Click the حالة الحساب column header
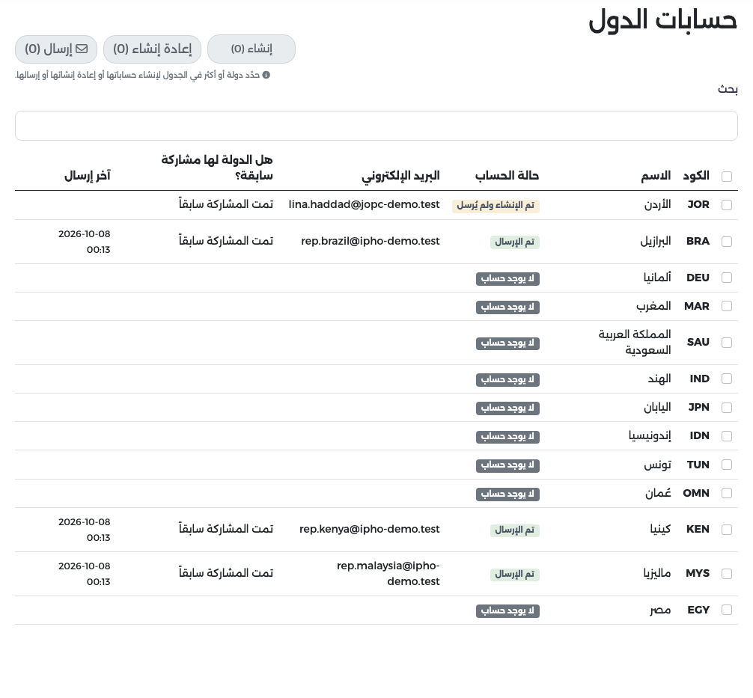Screen dimensions: 753x698 point(507,176)
